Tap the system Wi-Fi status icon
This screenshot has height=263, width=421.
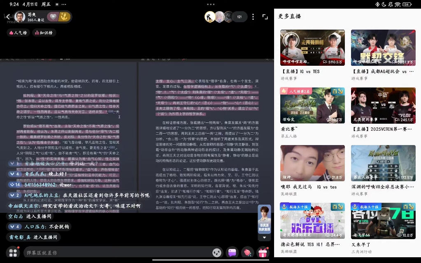(x=398, y=4)
